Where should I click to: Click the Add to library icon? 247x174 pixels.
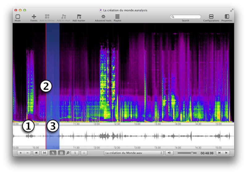coord(47,17)
